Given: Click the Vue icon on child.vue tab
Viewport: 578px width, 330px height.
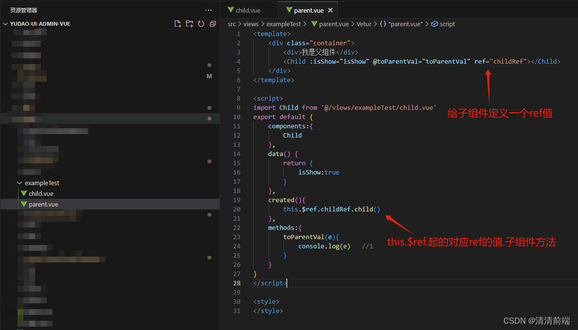Looking at the screenshot, I should (x=231, y=10).
